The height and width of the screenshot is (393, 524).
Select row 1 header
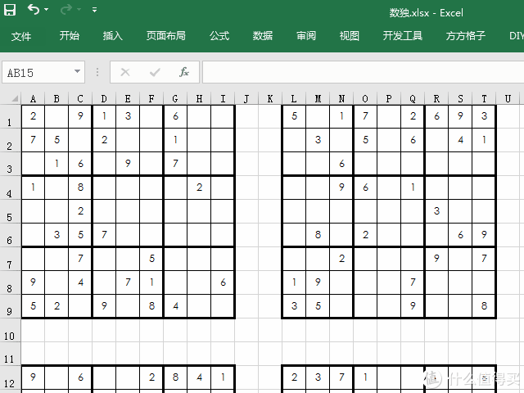[10, 116]
